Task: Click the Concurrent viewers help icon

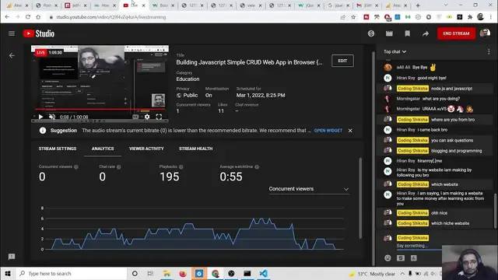Action: [76, 167]
